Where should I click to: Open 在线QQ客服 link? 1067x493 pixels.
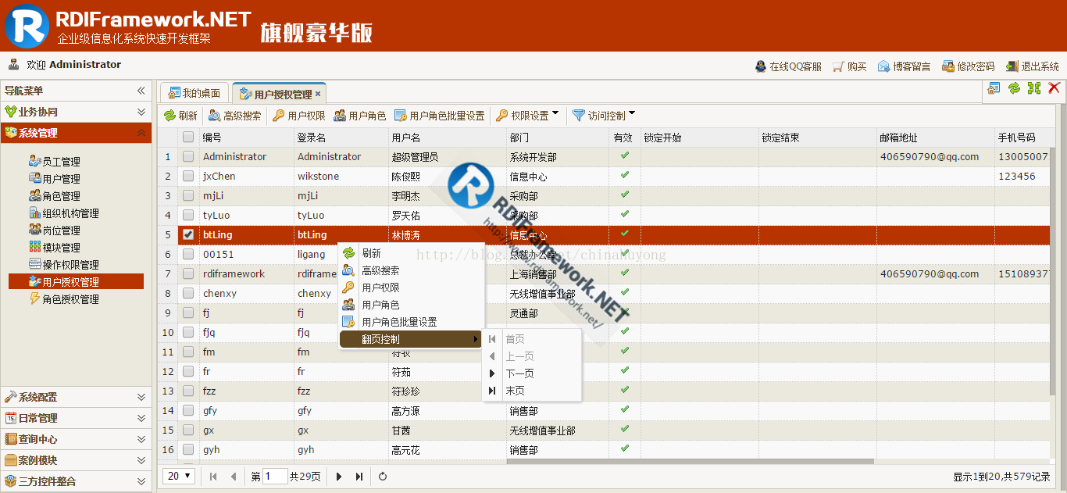click(x=788, y=66)
